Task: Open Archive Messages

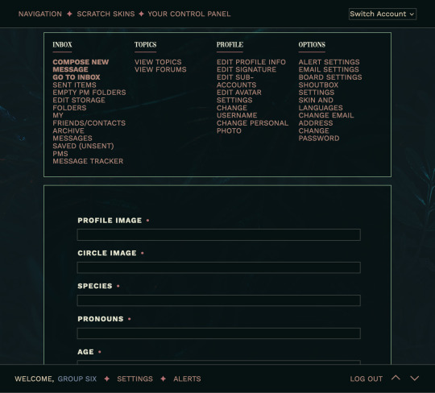Action: [x=72, y=134]
